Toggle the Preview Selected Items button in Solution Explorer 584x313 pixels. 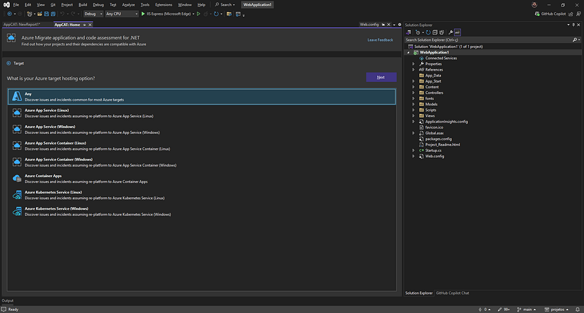pyautogui.click(x=458, y=32)
